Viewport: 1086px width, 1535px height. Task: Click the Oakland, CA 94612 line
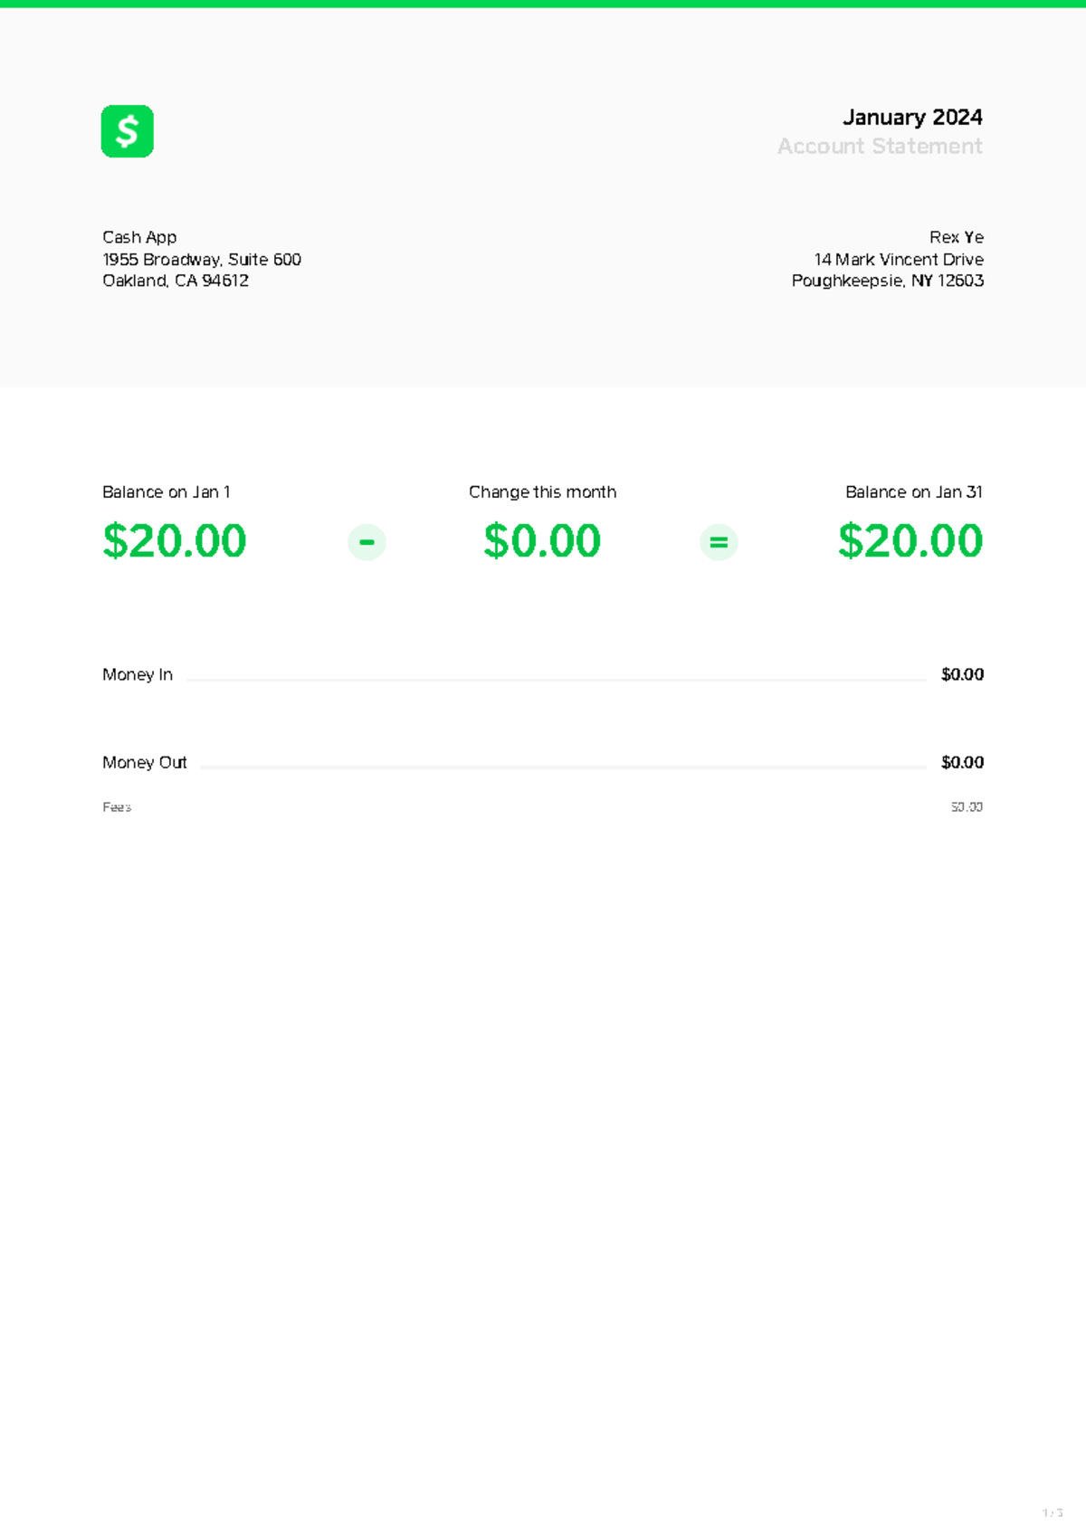(x=176, y=281)
